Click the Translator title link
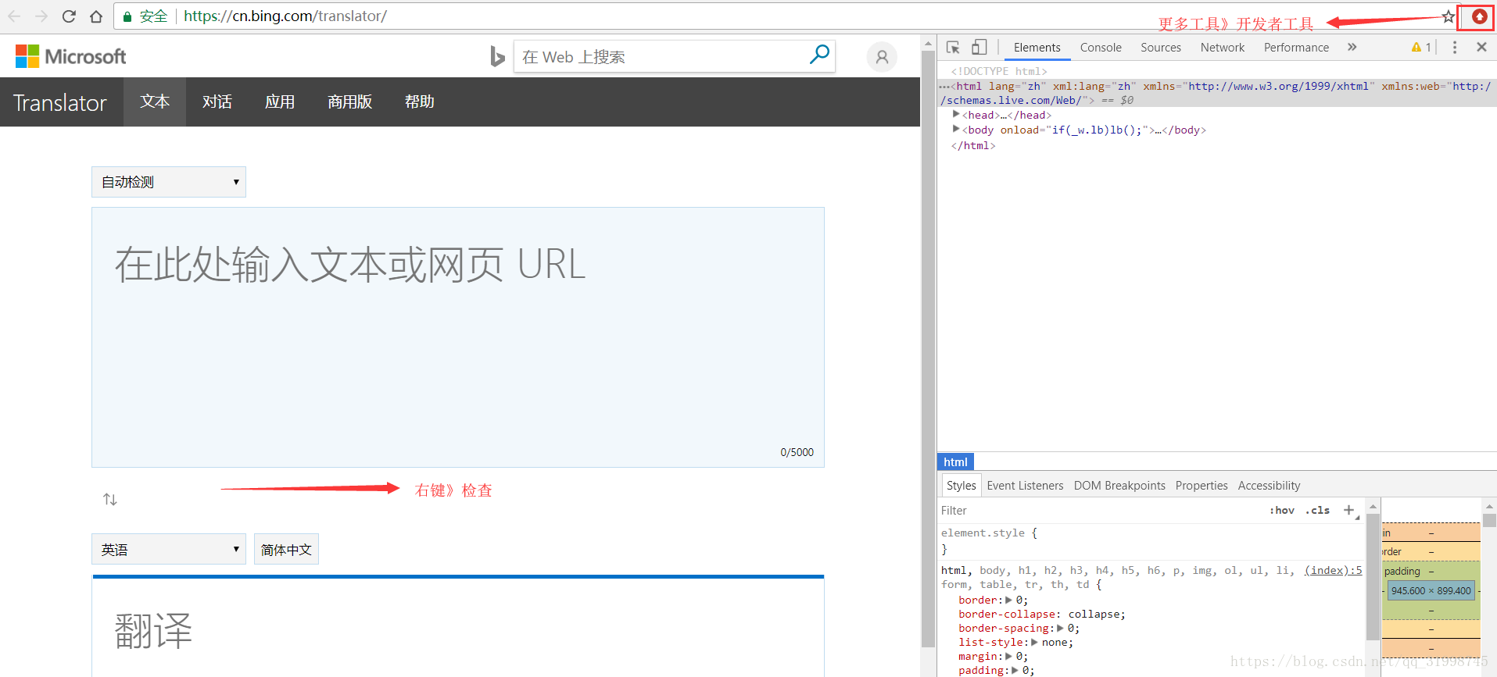Image resolution: width=1497 pixels, height=677 pixels. pyautogui.click(x=60, y=102)
